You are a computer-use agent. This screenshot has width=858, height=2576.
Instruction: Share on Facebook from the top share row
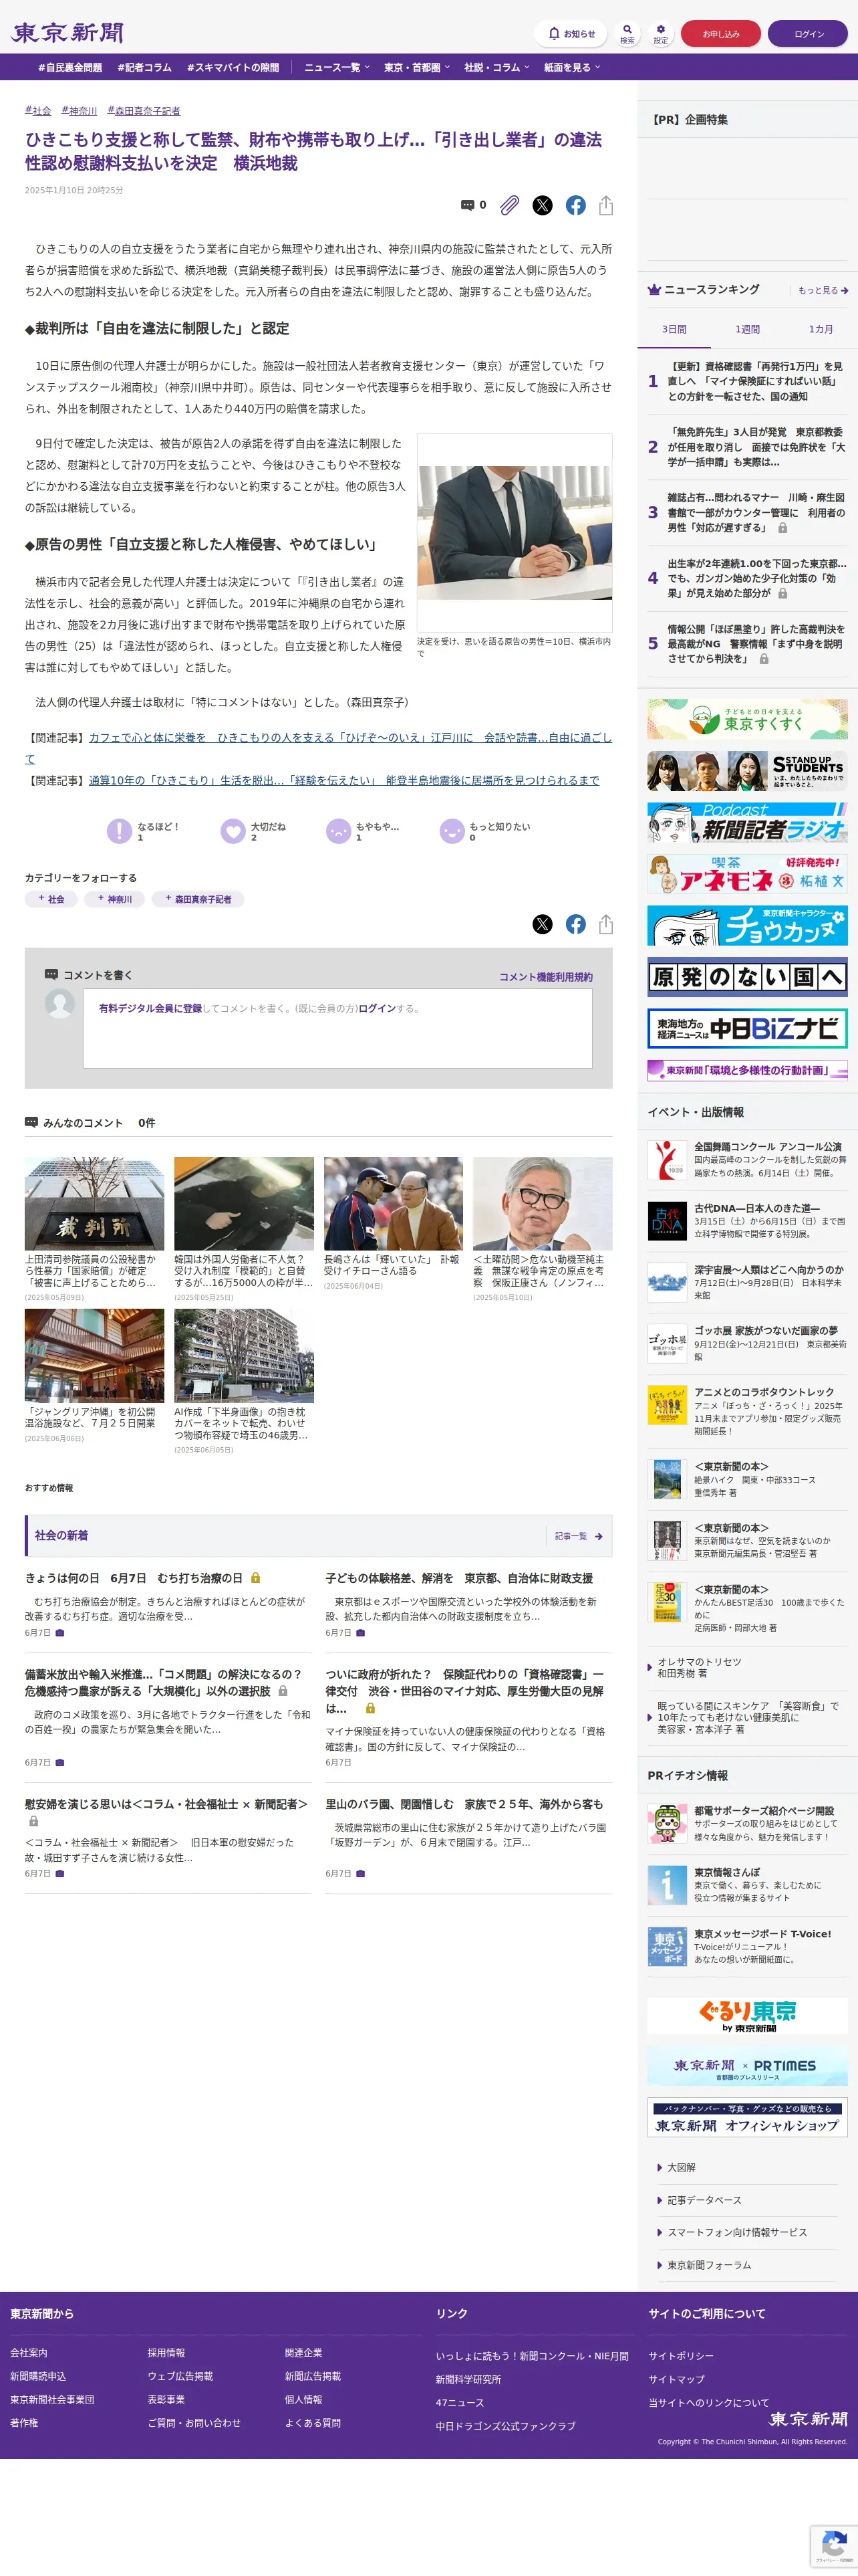point(575,205)
